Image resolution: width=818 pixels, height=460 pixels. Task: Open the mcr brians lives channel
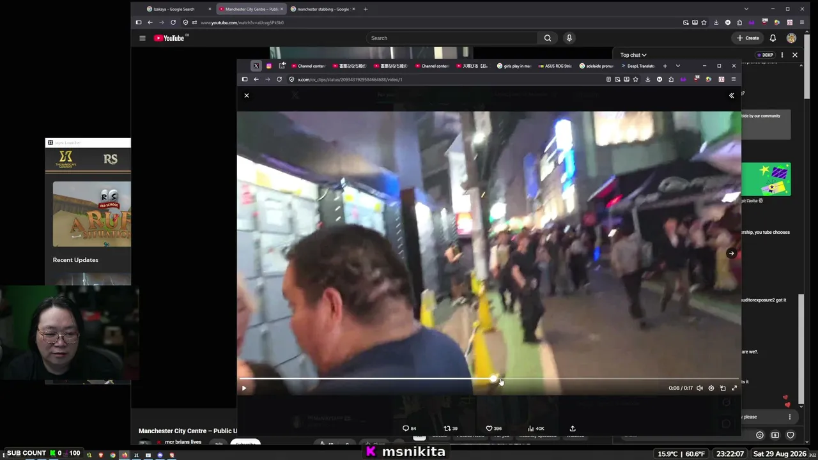[x=183, y=442]
